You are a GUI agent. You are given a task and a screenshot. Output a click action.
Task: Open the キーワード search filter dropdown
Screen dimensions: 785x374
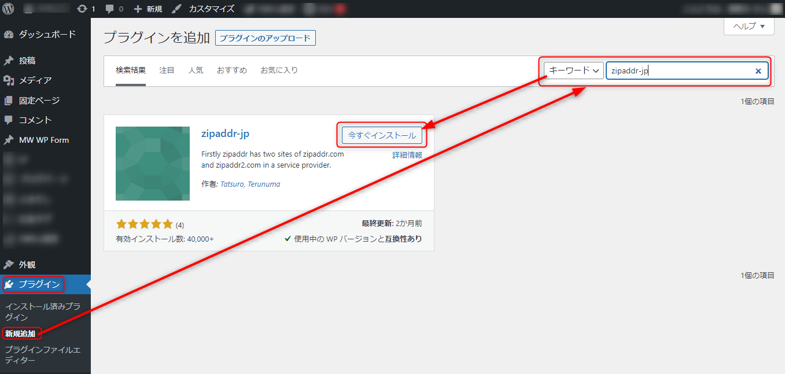(573, 71)
